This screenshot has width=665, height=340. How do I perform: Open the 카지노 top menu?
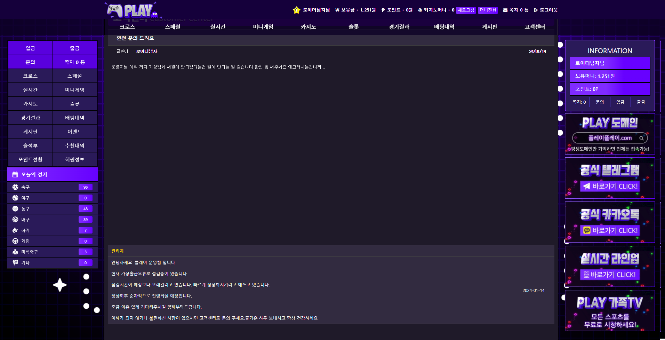click(x=308, y=27)
